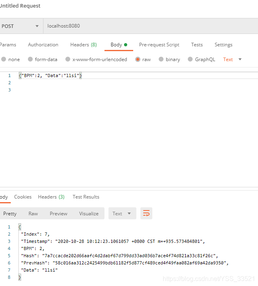Viewport: 258px width, 286px height.
Task: Select the request Body tab
Action: [x=119, y=45]
